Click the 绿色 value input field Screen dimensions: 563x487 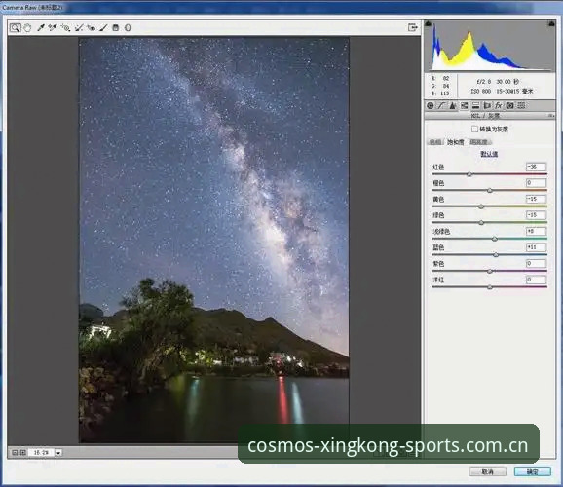(536, 215)
